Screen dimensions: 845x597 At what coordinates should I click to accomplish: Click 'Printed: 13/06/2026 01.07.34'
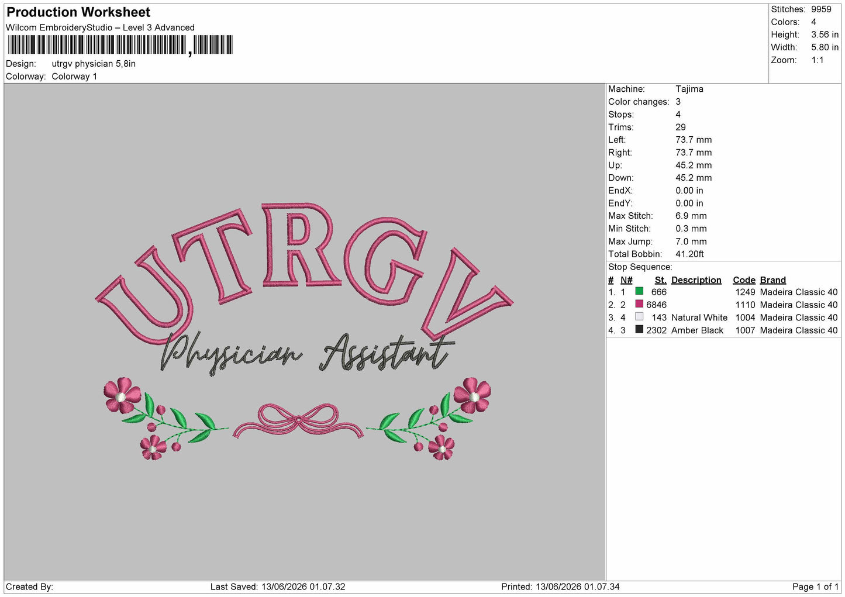point(560,586)
